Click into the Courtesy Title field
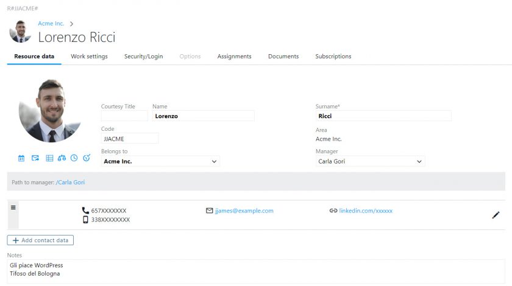Screen dimensions: 512x286 click(124, 116)
